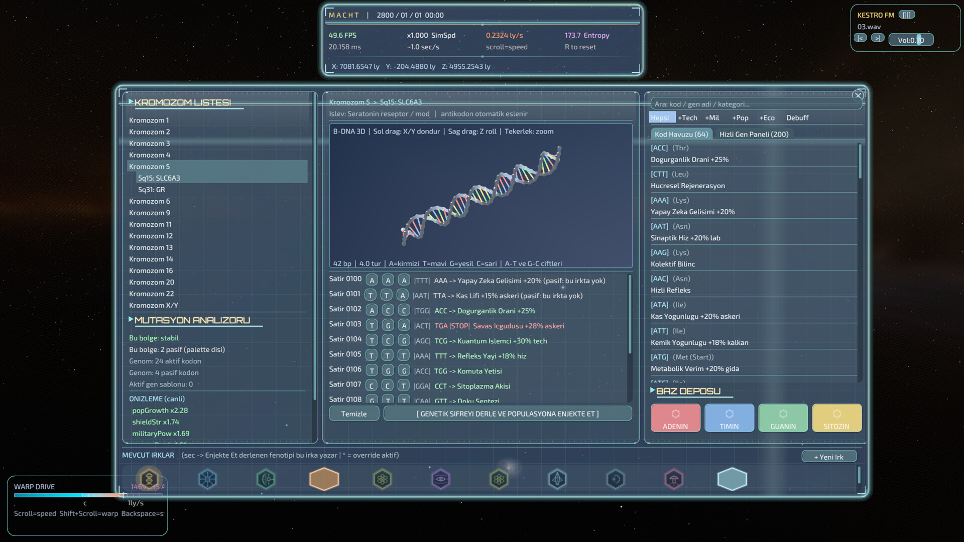This screenshot has width=964, height=542.
Task: Select the pink tower race hexagon
Action: [x=674, y=479]
